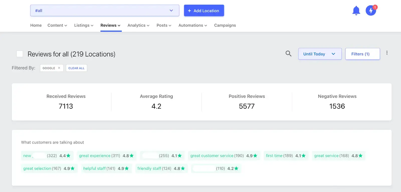Screen dimensions: 401x192
Task: Expand the Listings menu
Action: click(84, 25)
